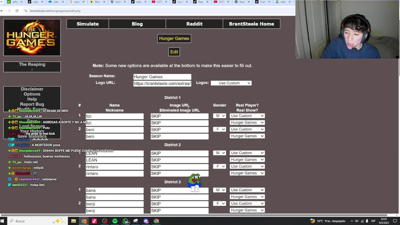Click the Image URL field for LEAN
The height and width of the screenshot is (225, 400).
click(179, 153)
